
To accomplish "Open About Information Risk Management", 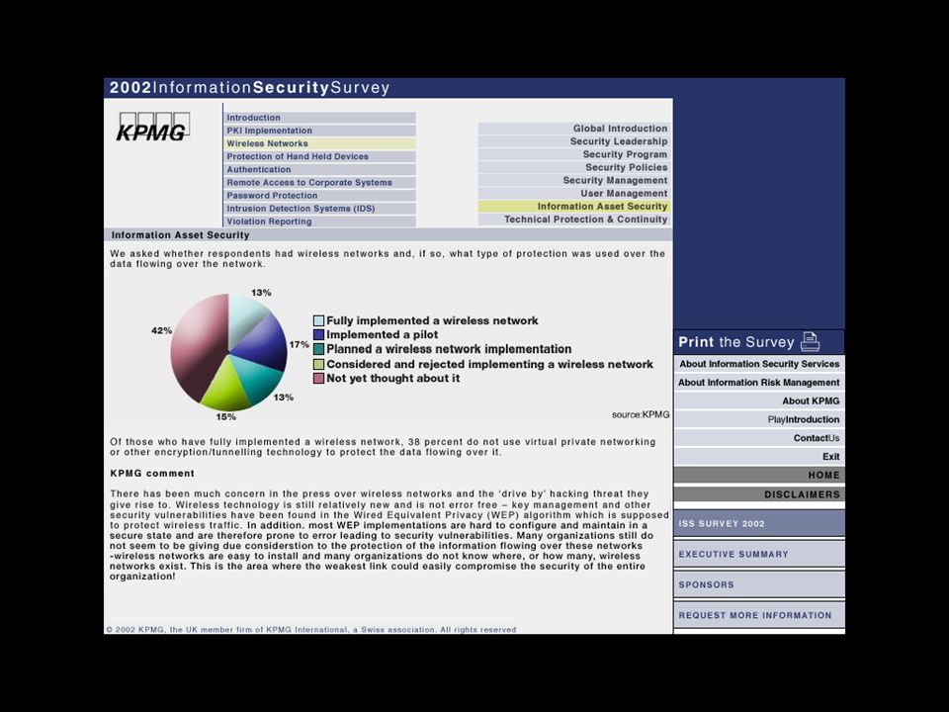I will click(x=759, y=383).
